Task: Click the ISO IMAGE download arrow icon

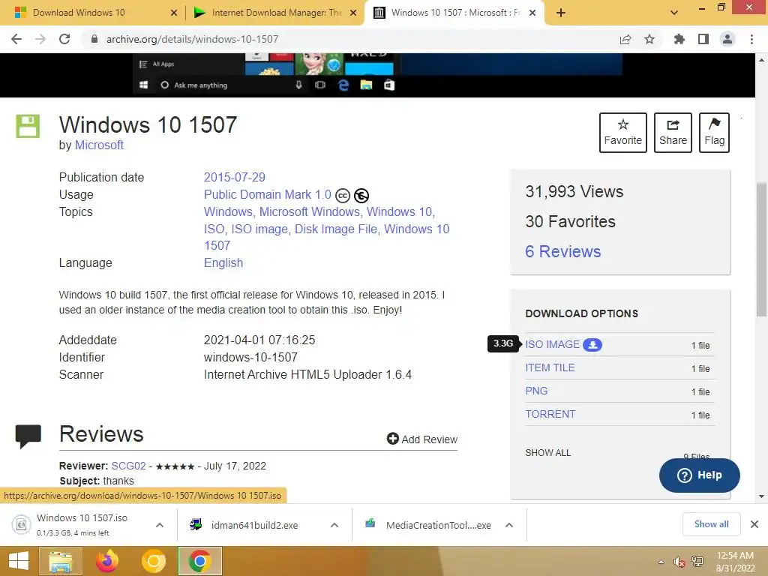Action: point(592,345)
